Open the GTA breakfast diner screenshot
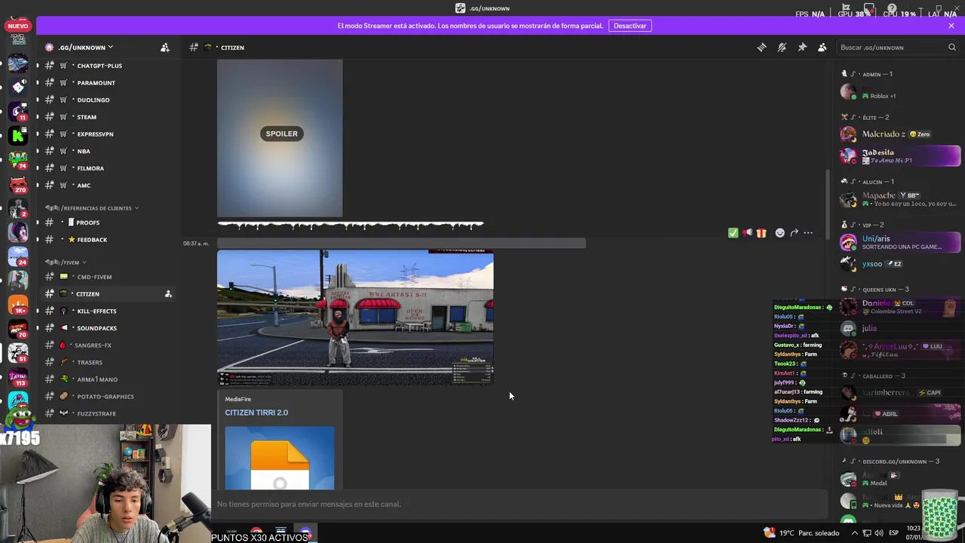 355,318
